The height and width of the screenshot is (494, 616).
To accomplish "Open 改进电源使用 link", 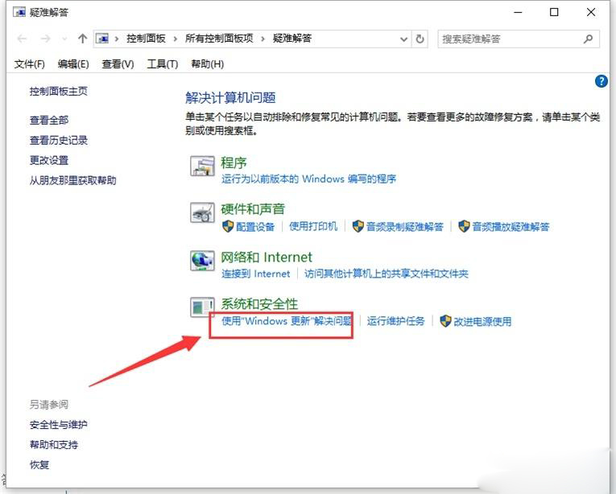I will tap(482, 322).
